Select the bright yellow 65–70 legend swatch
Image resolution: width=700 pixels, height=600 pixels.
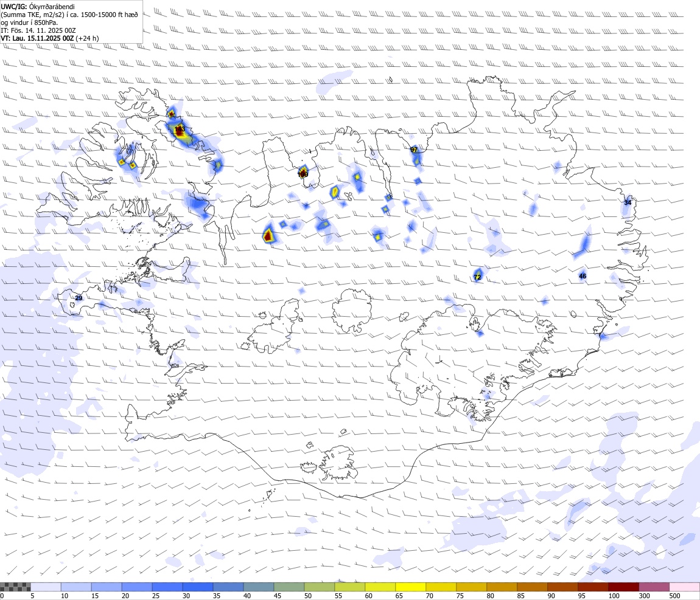(x=411, y=587)
